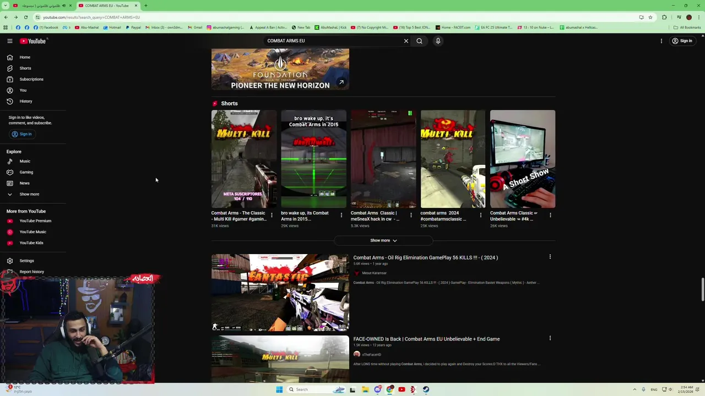Open the browser extensions puzzle icon
The width and height of the screenshot is (705, 396).
664,18
